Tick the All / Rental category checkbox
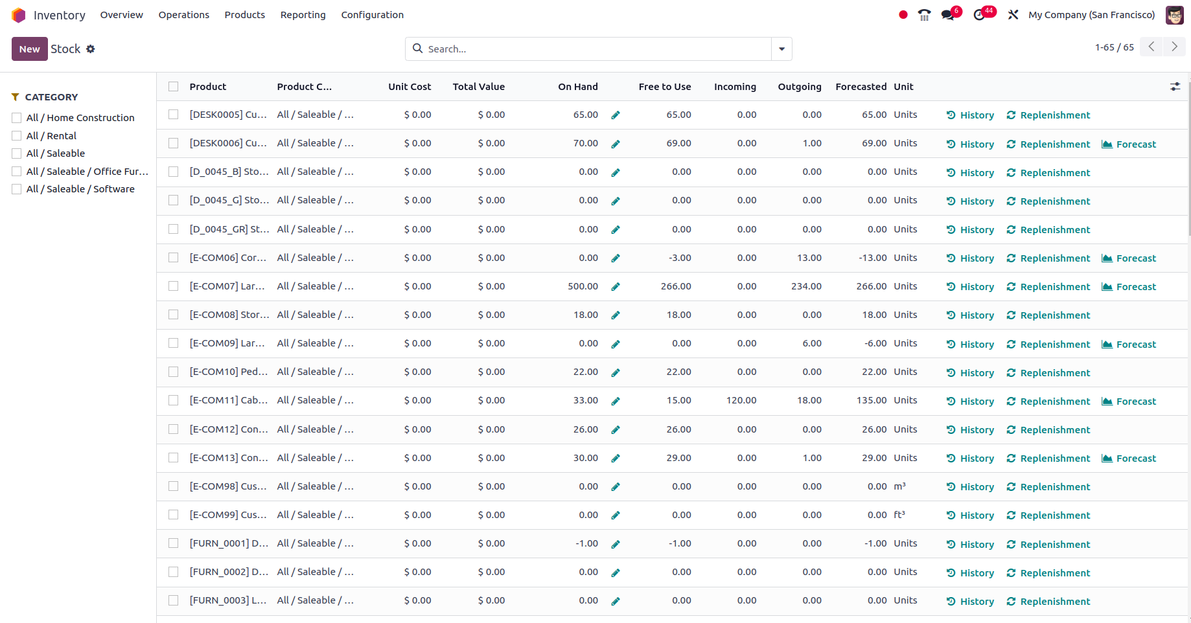1191x623 pixels. coord(17,136)
